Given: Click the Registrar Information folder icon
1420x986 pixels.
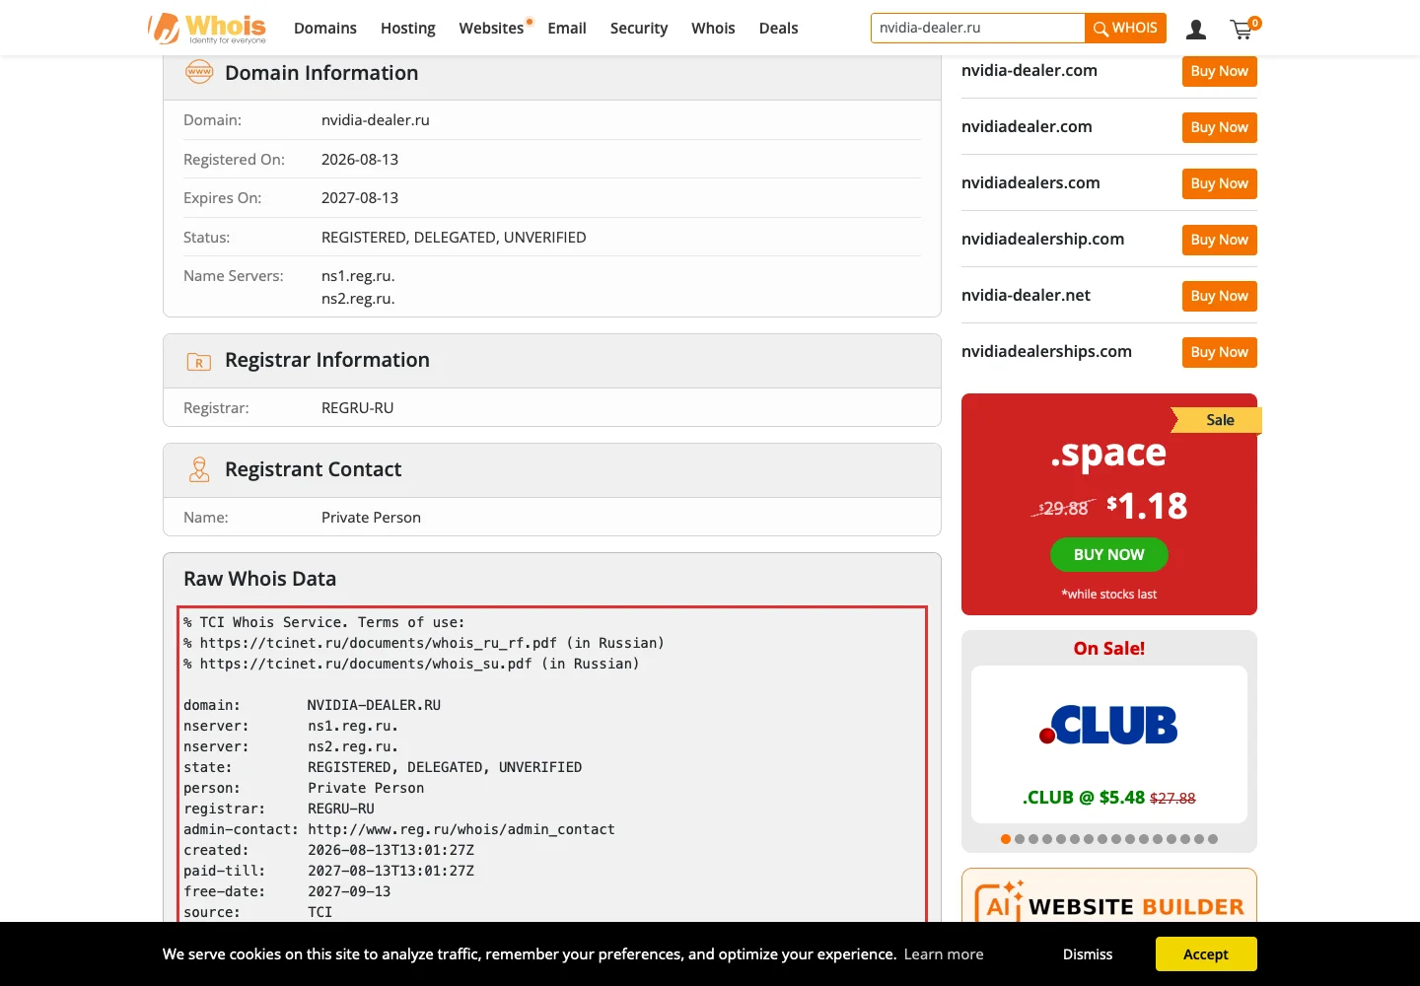Looking at the screenshot, I should (x=199, y=362).
